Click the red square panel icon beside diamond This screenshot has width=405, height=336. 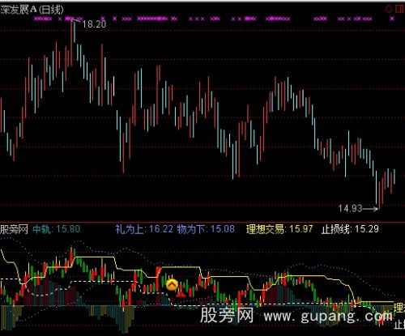click(399, 9)
